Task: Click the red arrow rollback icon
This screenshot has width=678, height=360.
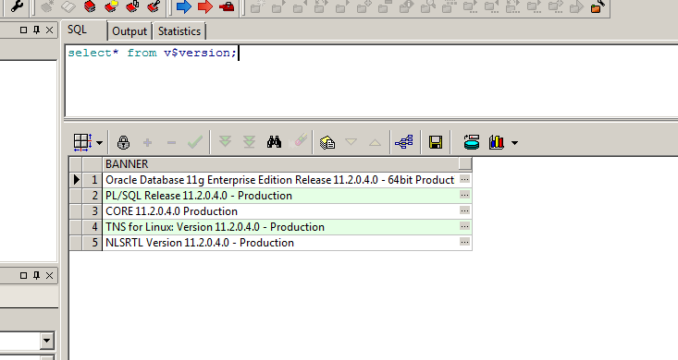Action: (x=205, y=6)
